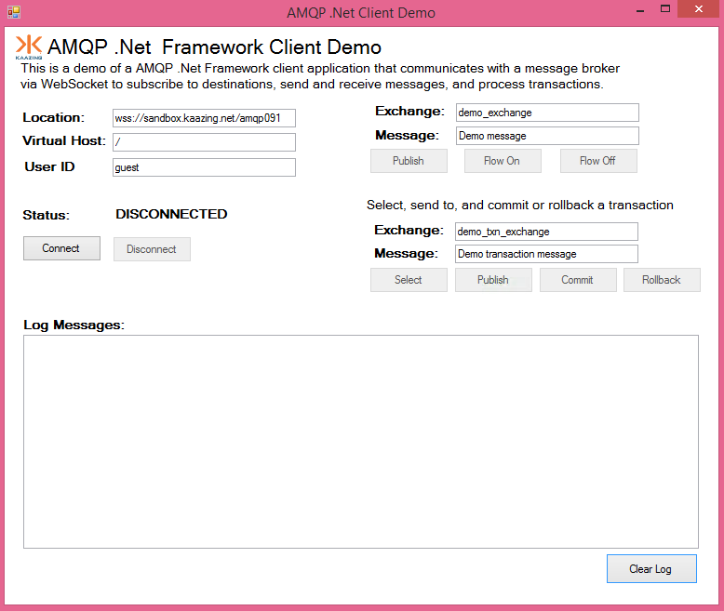Click the Log Messages label
This screenshot has height=611, width=724.
coord(74,325)
